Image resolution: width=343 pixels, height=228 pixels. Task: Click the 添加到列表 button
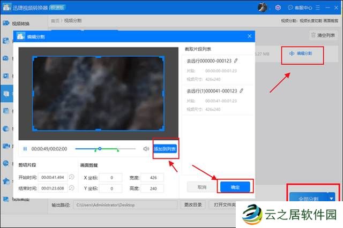pos(166,148)
